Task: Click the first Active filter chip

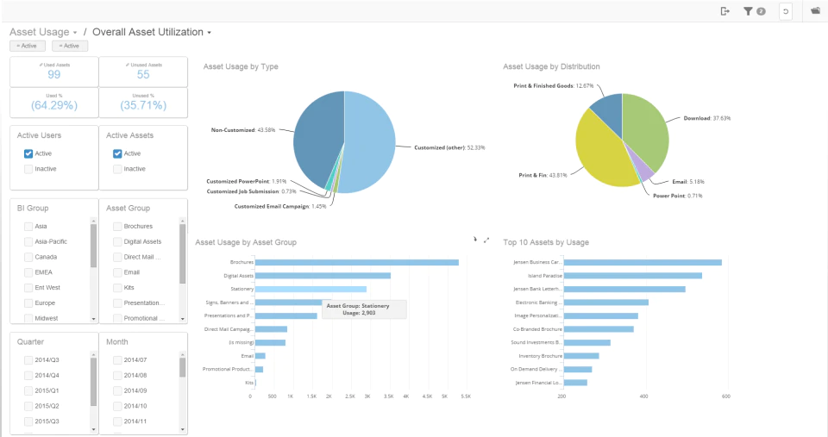Action: [28, 46]
